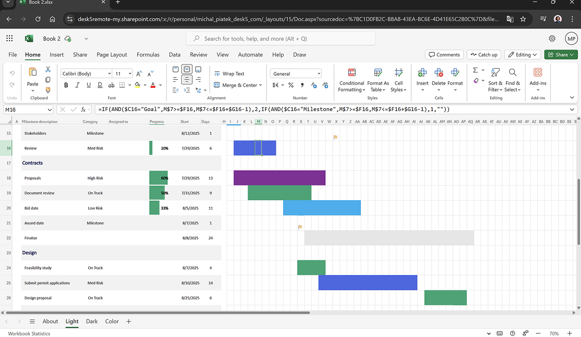Click the green Share button
Viewport: 581px width, 337px height.
coord(560,54)
